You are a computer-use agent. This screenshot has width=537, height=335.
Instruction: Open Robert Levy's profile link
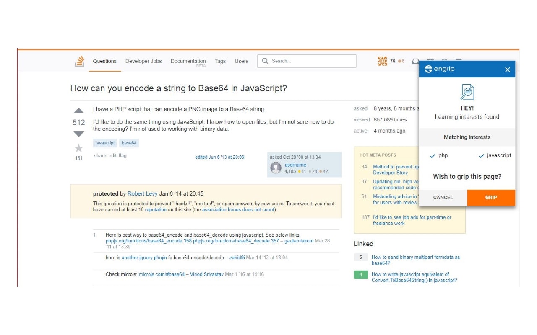143,194
